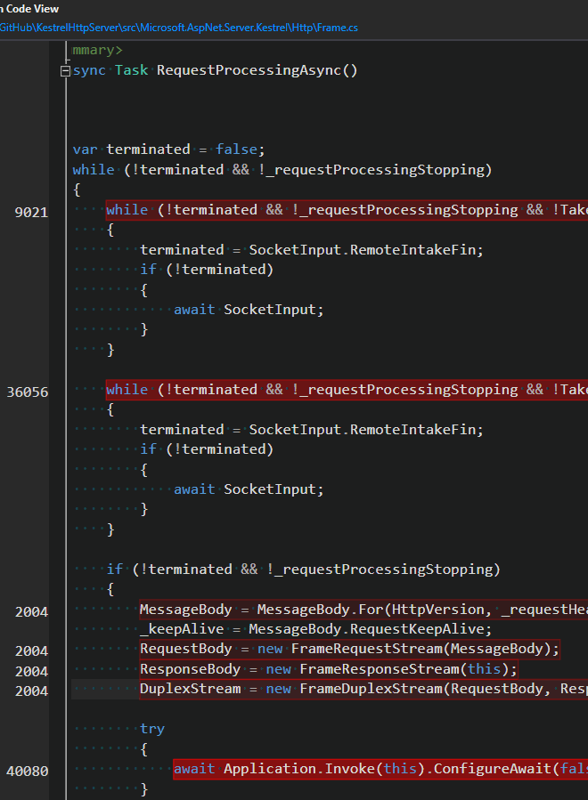The width and height of the screenshot is (588, 800).
Task: Select the 40080 sample count in margin
Action: (x=28, y=771)
